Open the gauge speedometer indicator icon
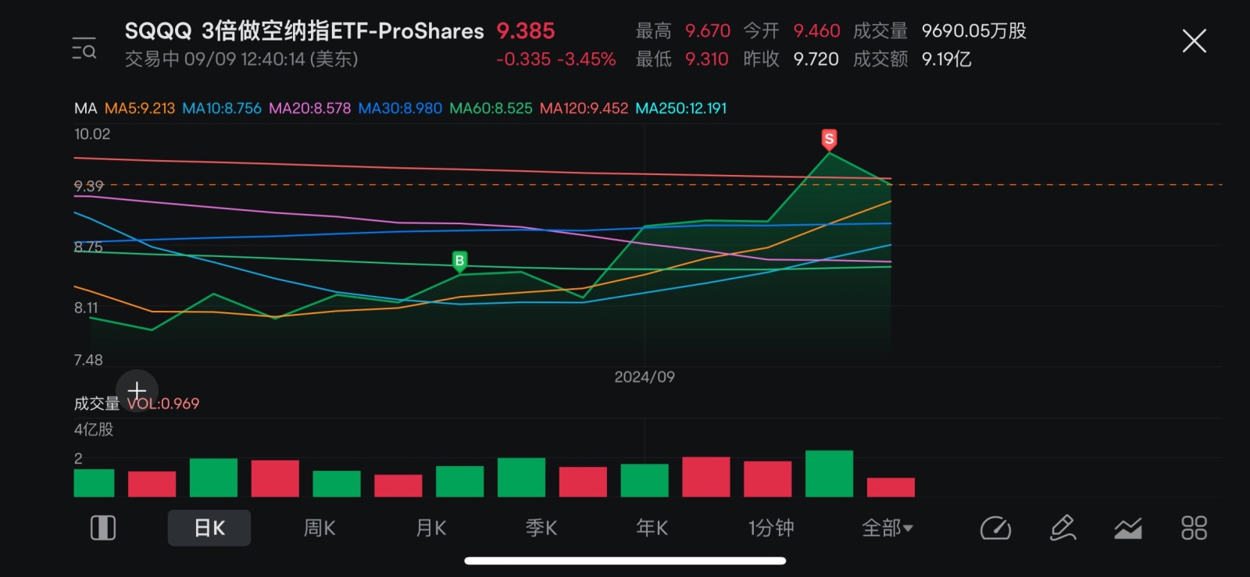Screen dimensions: 1250x577 point(995,528)
